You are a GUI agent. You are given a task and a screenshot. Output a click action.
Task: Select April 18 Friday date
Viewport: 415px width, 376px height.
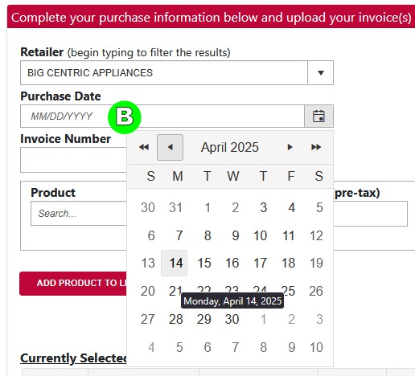pos(289,263)
